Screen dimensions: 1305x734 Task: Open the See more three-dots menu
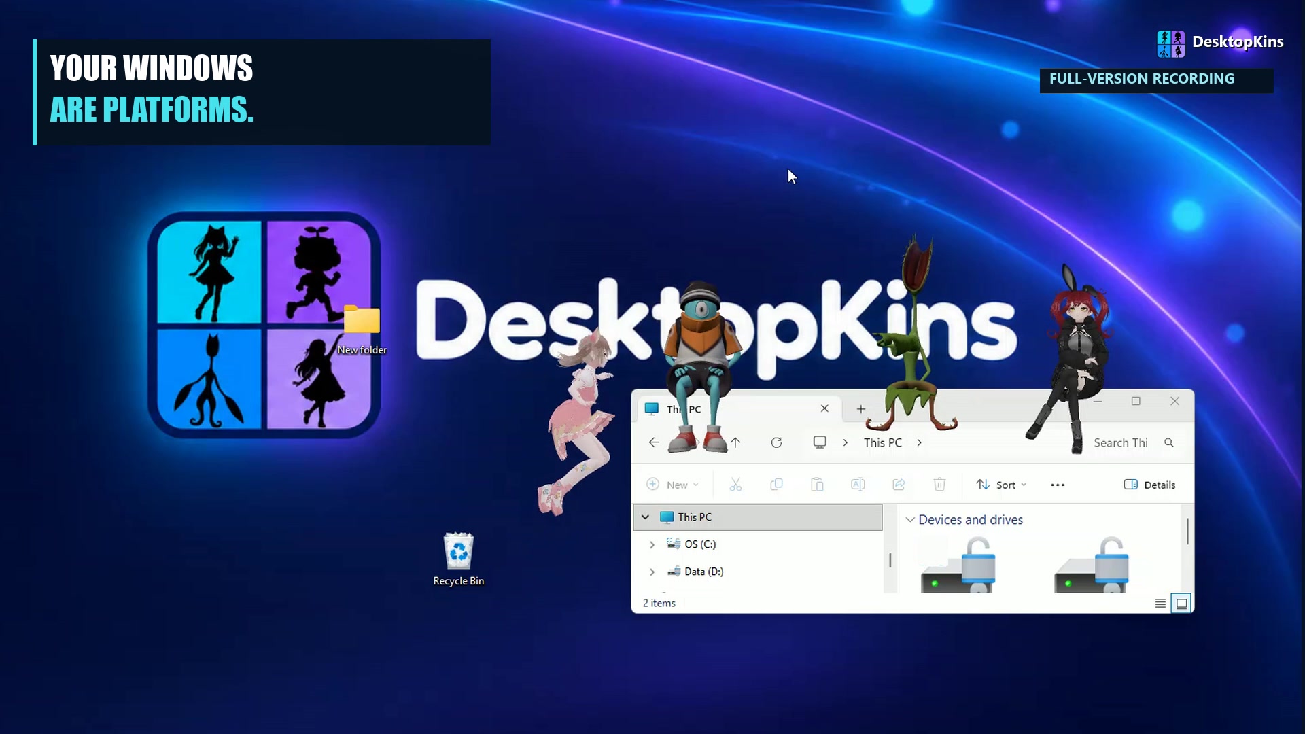tap(1058, 485)
